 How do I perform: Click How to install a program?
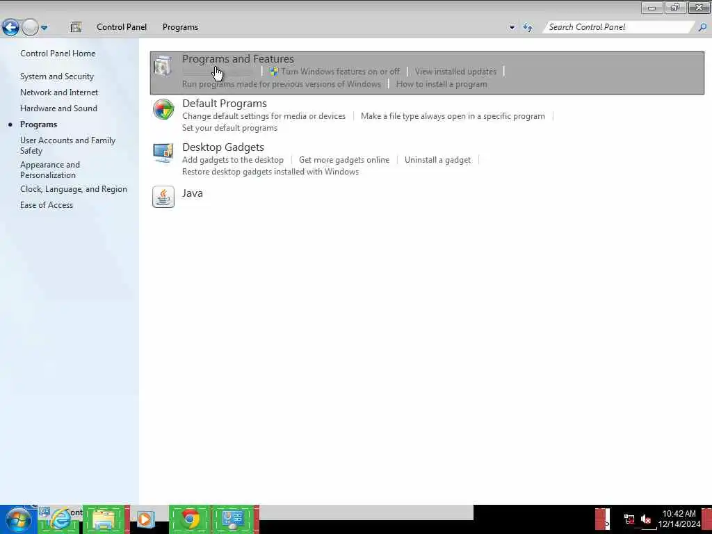[x=442, y=84]
